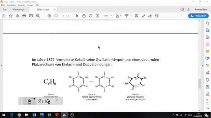Go to previous page arrow
211x118 pixels.
(x=49, y=16)
